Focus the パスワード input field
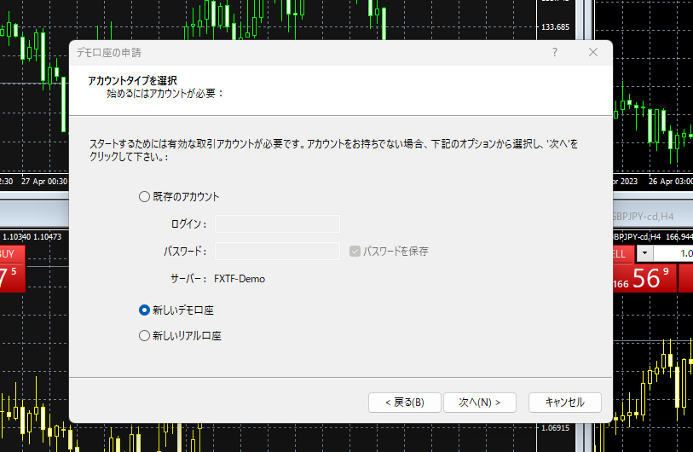Screen dimensions: 693x452 [x=277, y=252]
